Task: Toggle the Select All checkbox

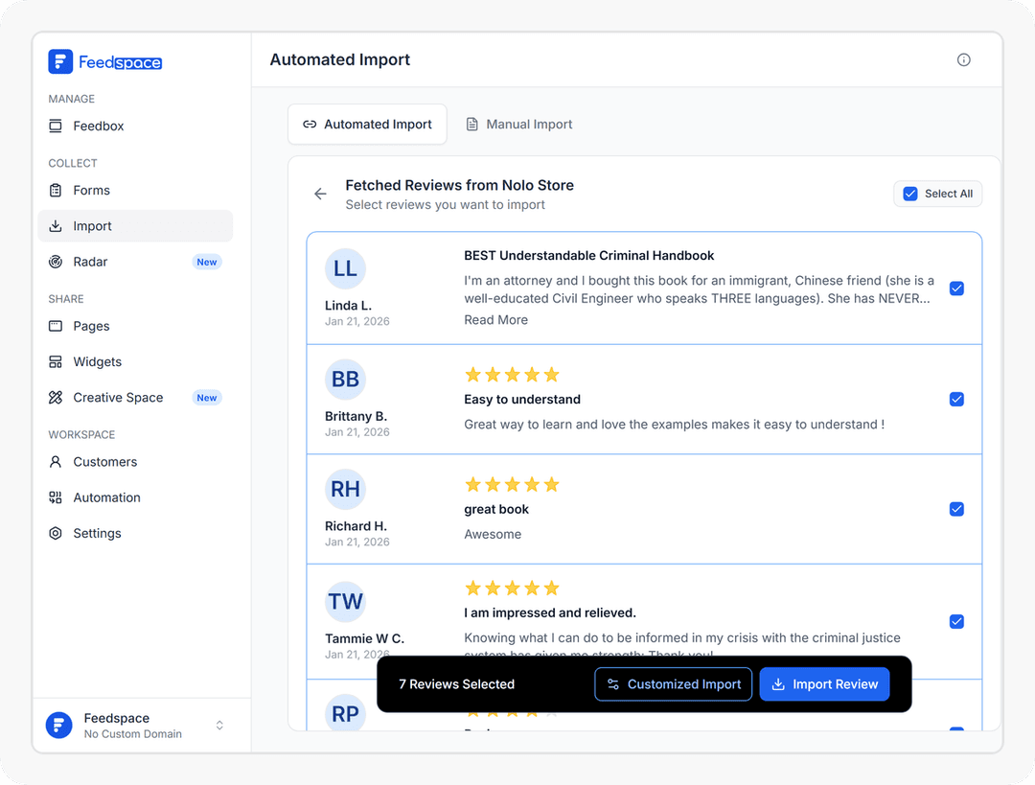Action: tap(910, 194)
